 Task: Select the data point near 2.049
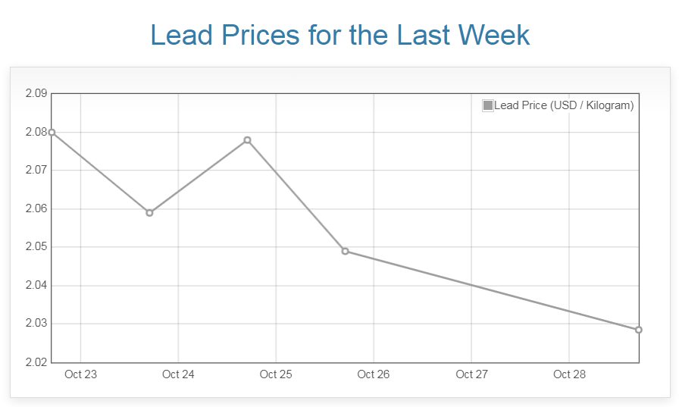[345, 251]
